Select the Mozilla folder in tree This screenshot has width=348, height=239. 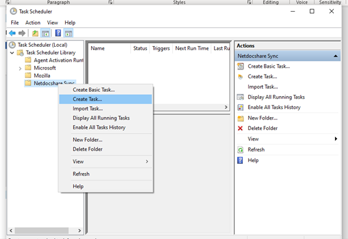[42, 76]
